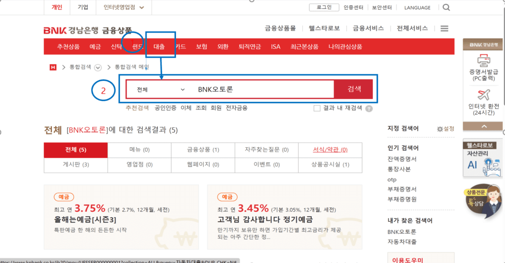Click my searched keyword 자동차대출
This screenshot has height=263, width=505.
(402, 242)
